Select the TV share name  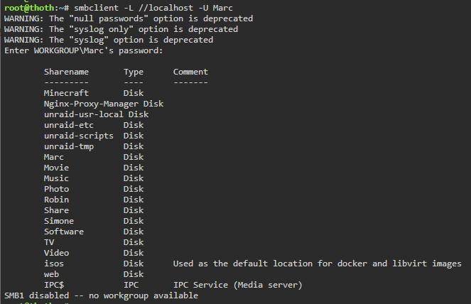click(x=49, y=242)
